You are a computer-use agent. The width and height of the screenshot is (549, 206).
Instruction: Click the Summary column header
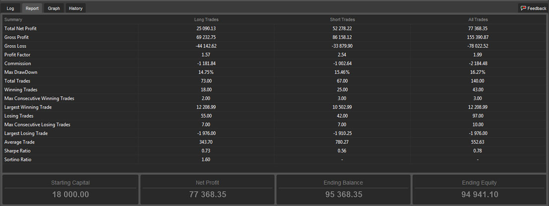click(13, 20)
